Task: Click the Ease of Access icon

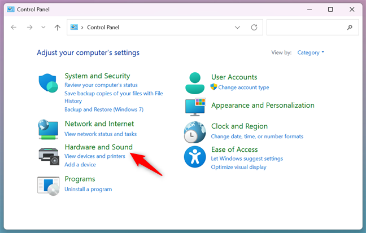Action: pyautogui.click(x=195, y=157)
